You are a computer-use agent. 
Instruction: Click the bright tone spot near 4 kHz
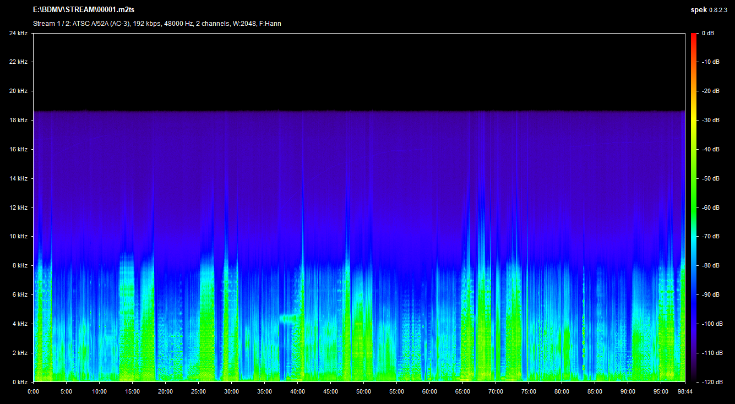pos(288,318)
